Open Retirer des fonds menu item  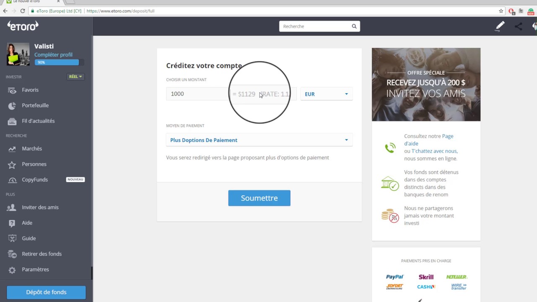click(42, 254)
